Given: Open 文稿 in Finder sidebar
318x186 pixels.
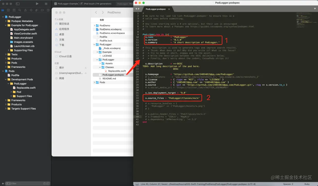Looking at the screenshot, I should [60, 40].
